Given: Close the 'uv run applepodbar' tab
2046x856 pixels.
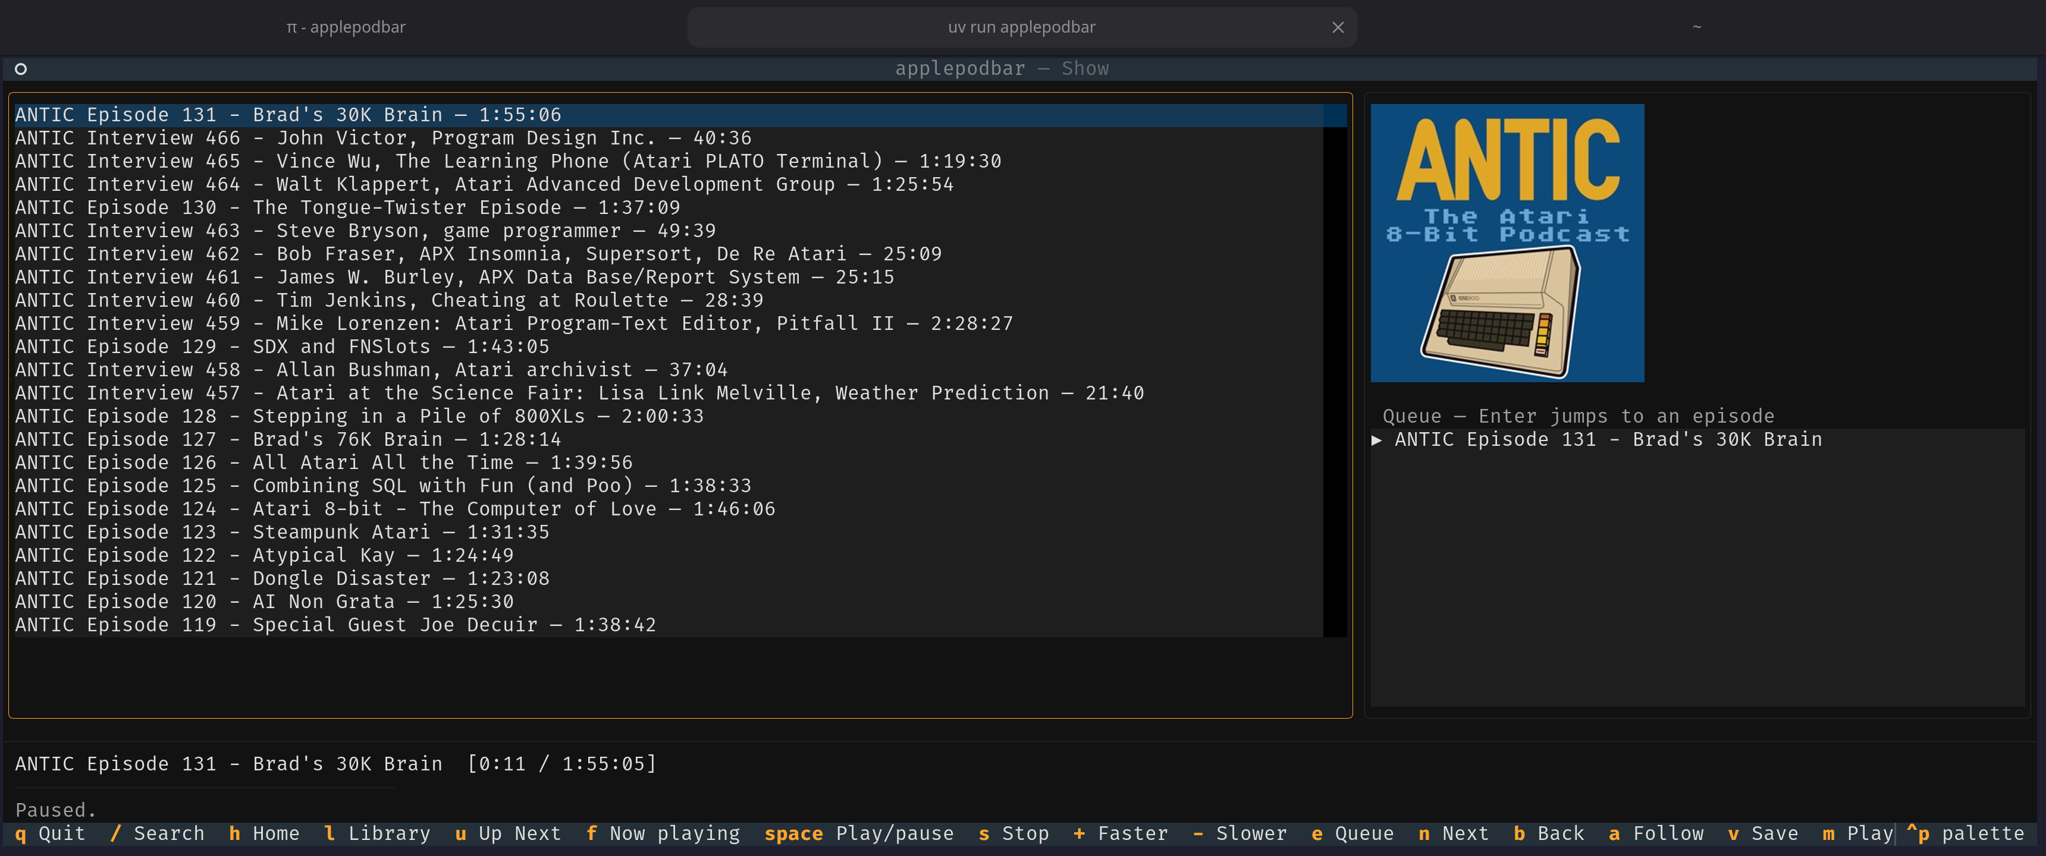Looking at the screenshot, I should pyautogui.click(x=1338, y=27).
